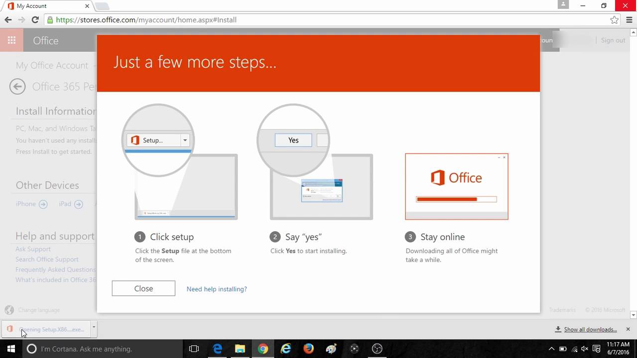Open the Action Center notifications
Image resolution: width=637 pixels, height=358 pixels.
(x=596, y=349)
